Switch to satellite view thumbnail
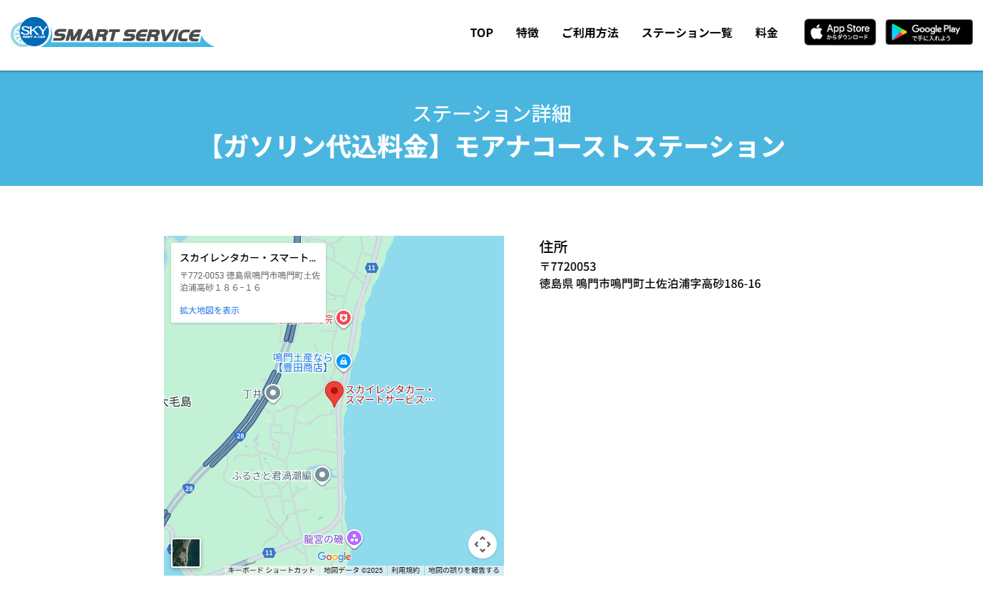Viewport: 983px width, 607px height. [186, 553]
